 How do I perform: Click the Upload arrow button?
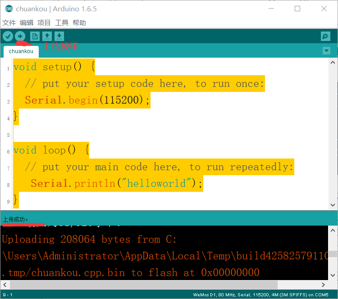click(x=20, y=36)
